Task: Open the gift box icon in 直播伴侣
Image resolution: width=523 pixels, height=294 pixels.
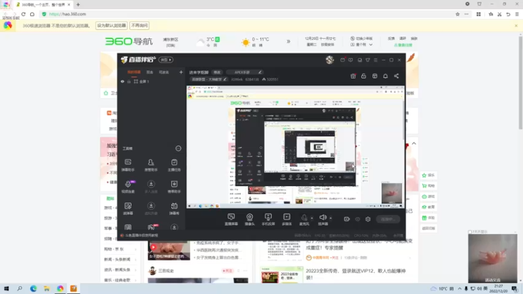Action: (353, 76)
